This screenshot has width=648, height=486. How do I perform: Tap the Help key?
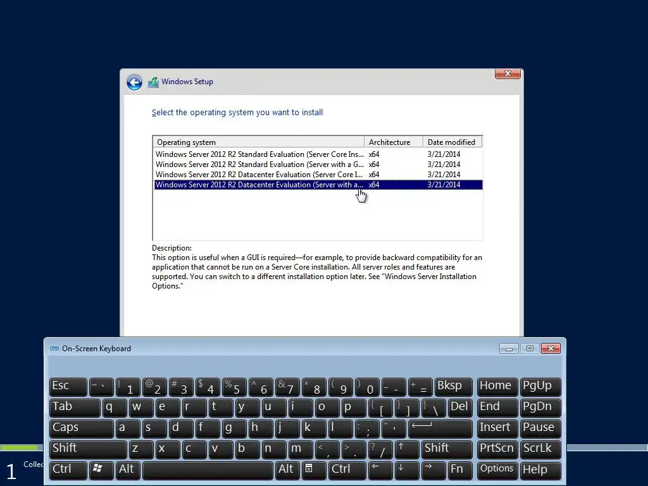(x=540, y=470)
